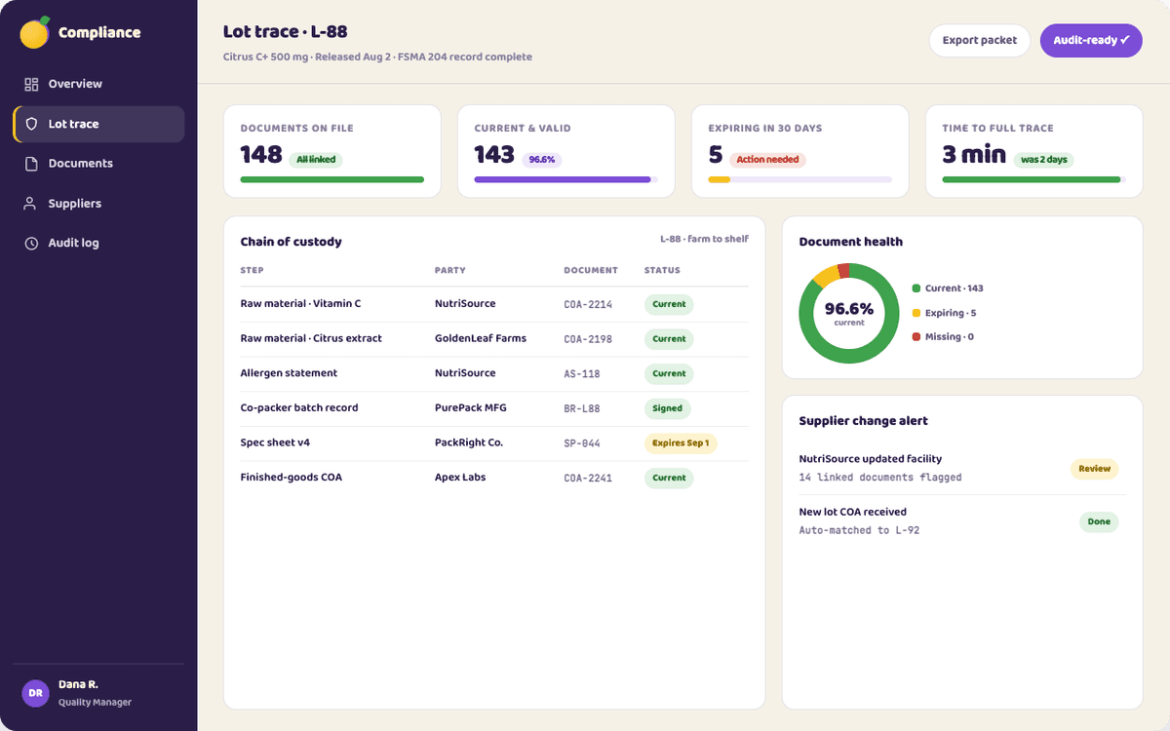Click document code COA-2241
The image size is (1170, 731).
tap(588, 479)
